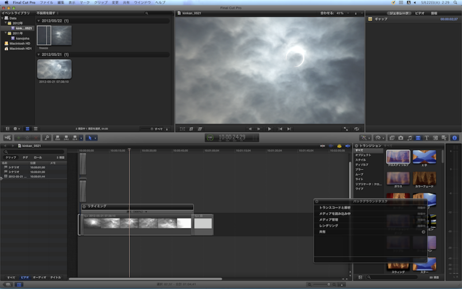Collapse the 2012/05/22 date group
462x289 pixels.
[39, 21]
